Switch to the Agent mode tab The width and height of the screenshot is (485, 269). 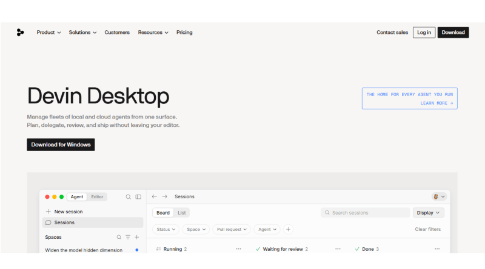coord(77,197)
